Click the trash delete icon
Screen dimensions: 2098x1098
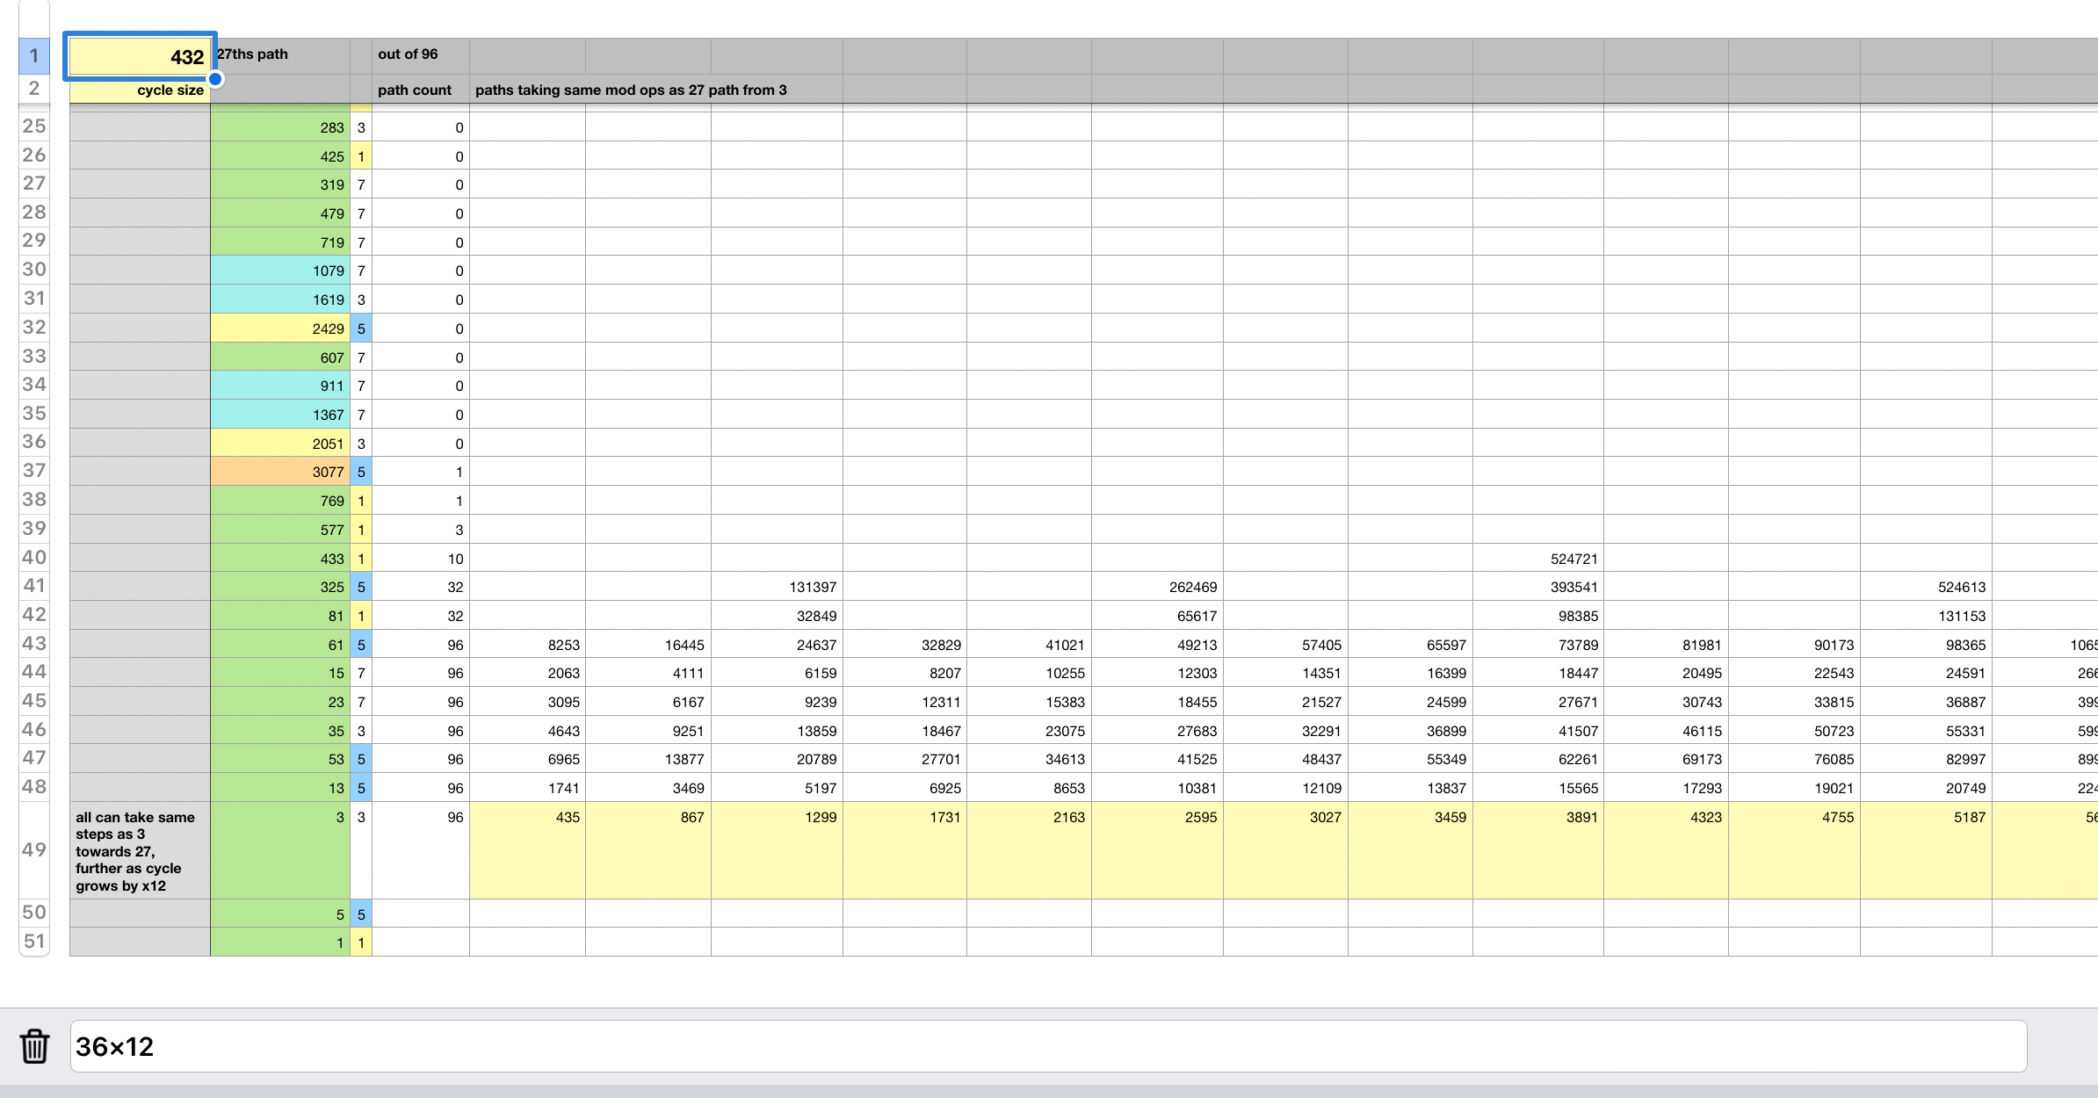coord(34,1046)
